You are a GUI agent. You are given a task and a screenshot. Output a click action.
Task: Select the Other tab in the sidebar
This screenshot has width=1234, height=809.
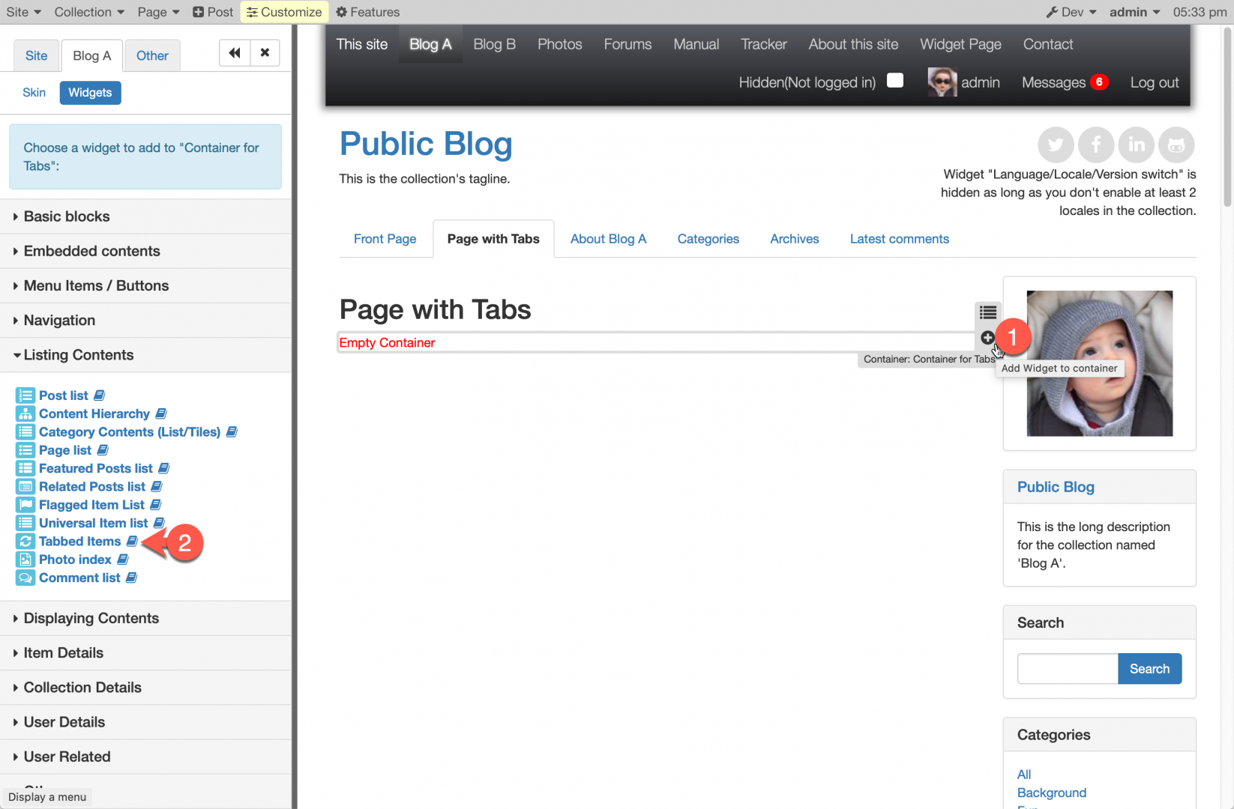click(152, 55)
